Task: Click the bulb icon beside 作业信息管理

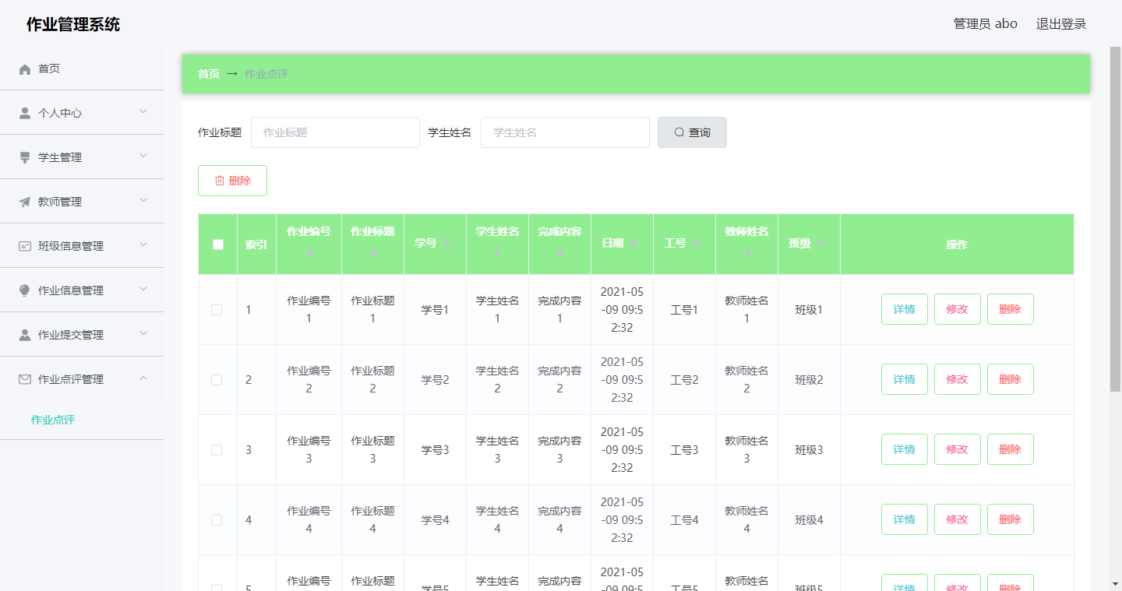Action: [x=25, y=290]
